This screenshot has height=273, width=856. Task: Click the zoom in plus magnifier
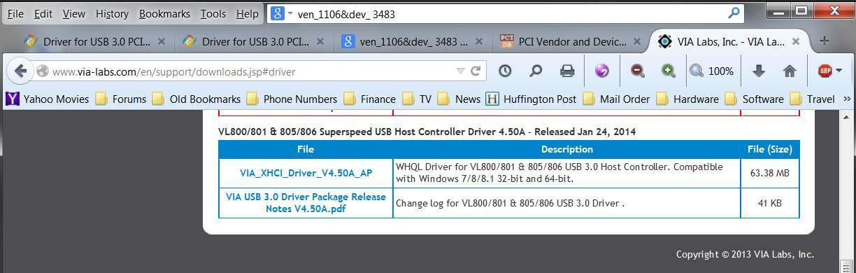coord(669,71)
